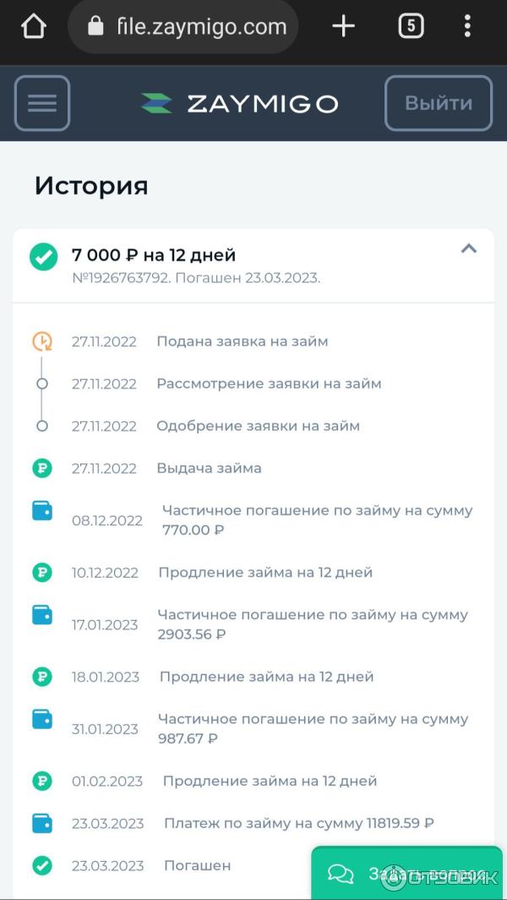Click the green checkmark beside 7 000 ₽ loan

click(43, 256)
